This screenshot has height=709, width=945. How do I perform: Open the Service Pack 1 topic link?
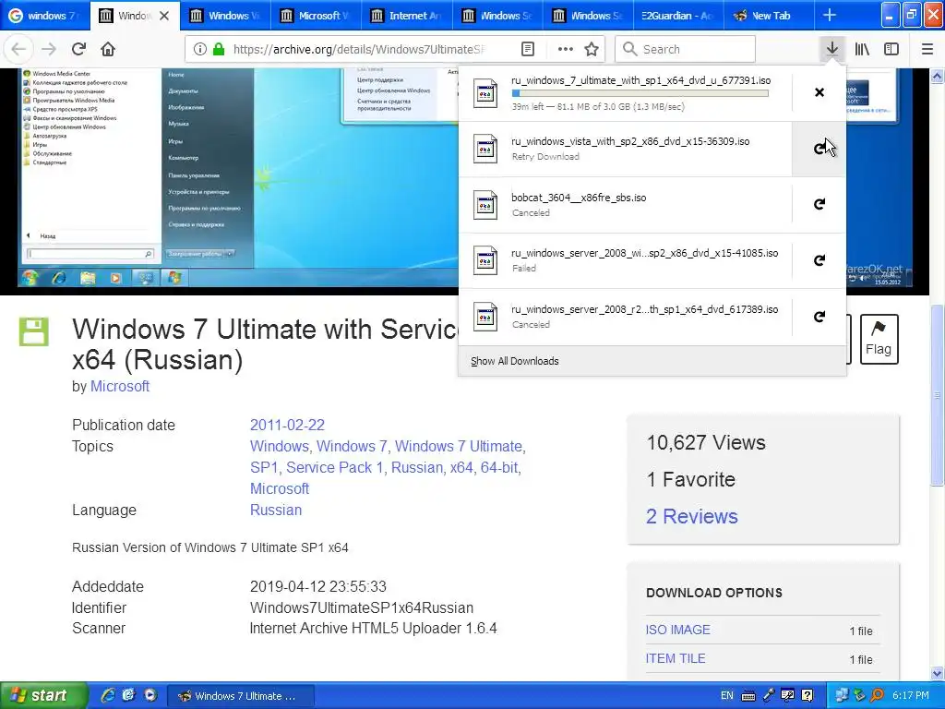(334, 467)
